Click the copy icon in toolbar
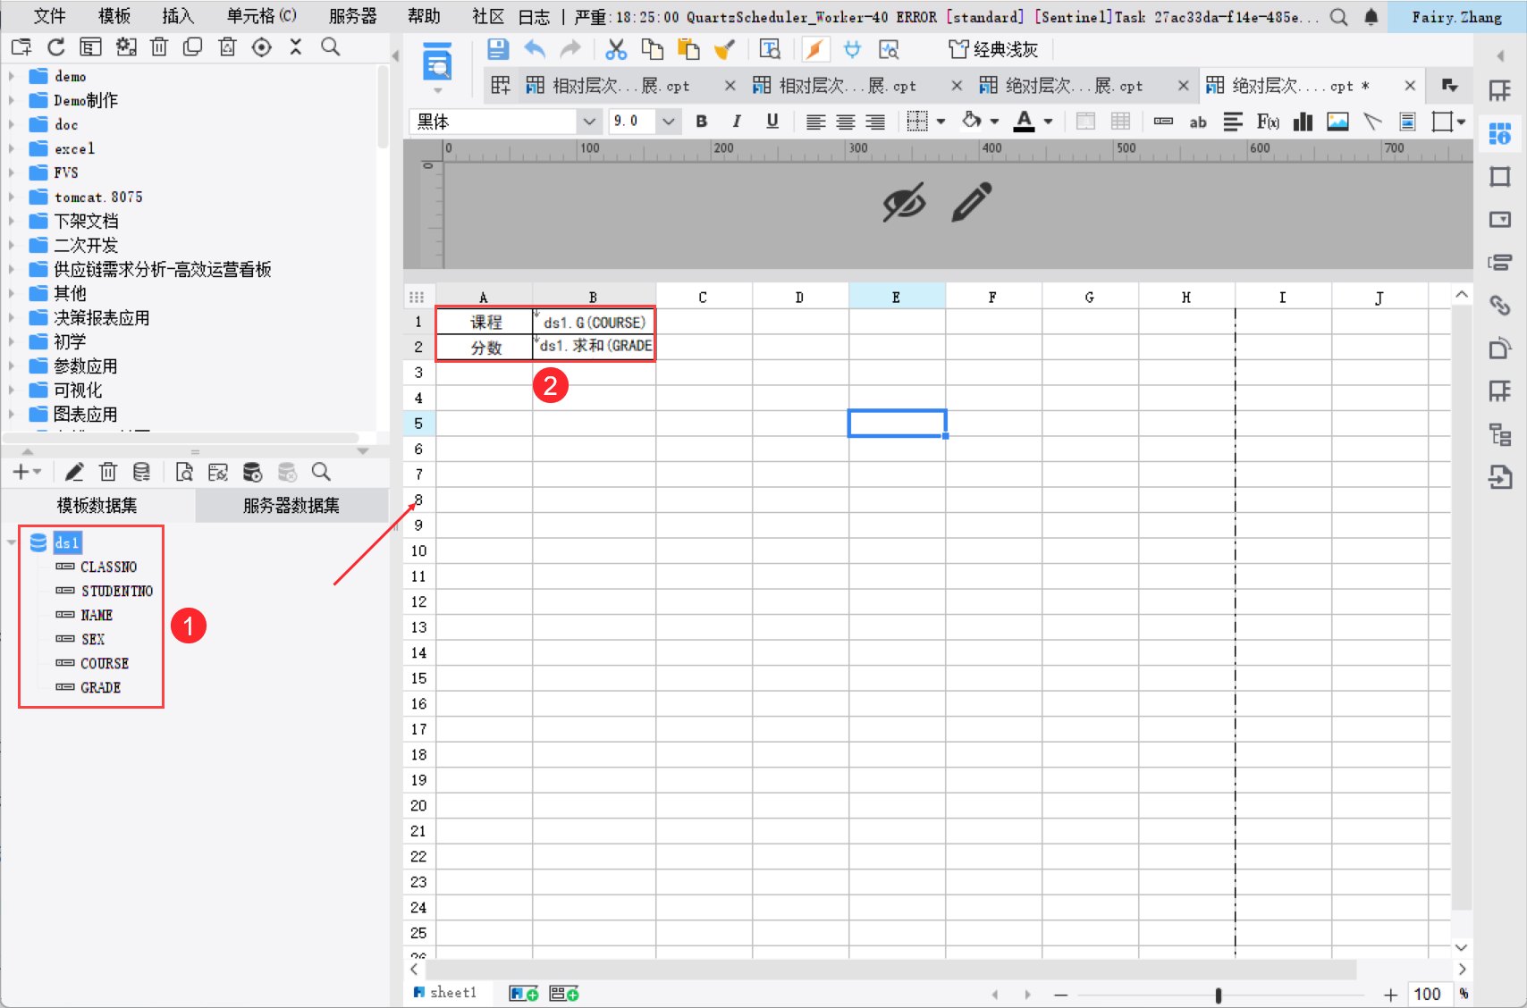This screenshot has height=1008, width=1527. click(653, 49)
